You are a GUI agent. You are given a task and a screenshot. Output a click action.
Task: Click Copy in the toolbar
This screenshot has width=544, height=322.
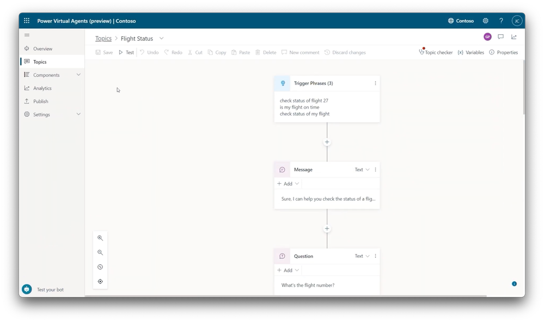(217, 52)
